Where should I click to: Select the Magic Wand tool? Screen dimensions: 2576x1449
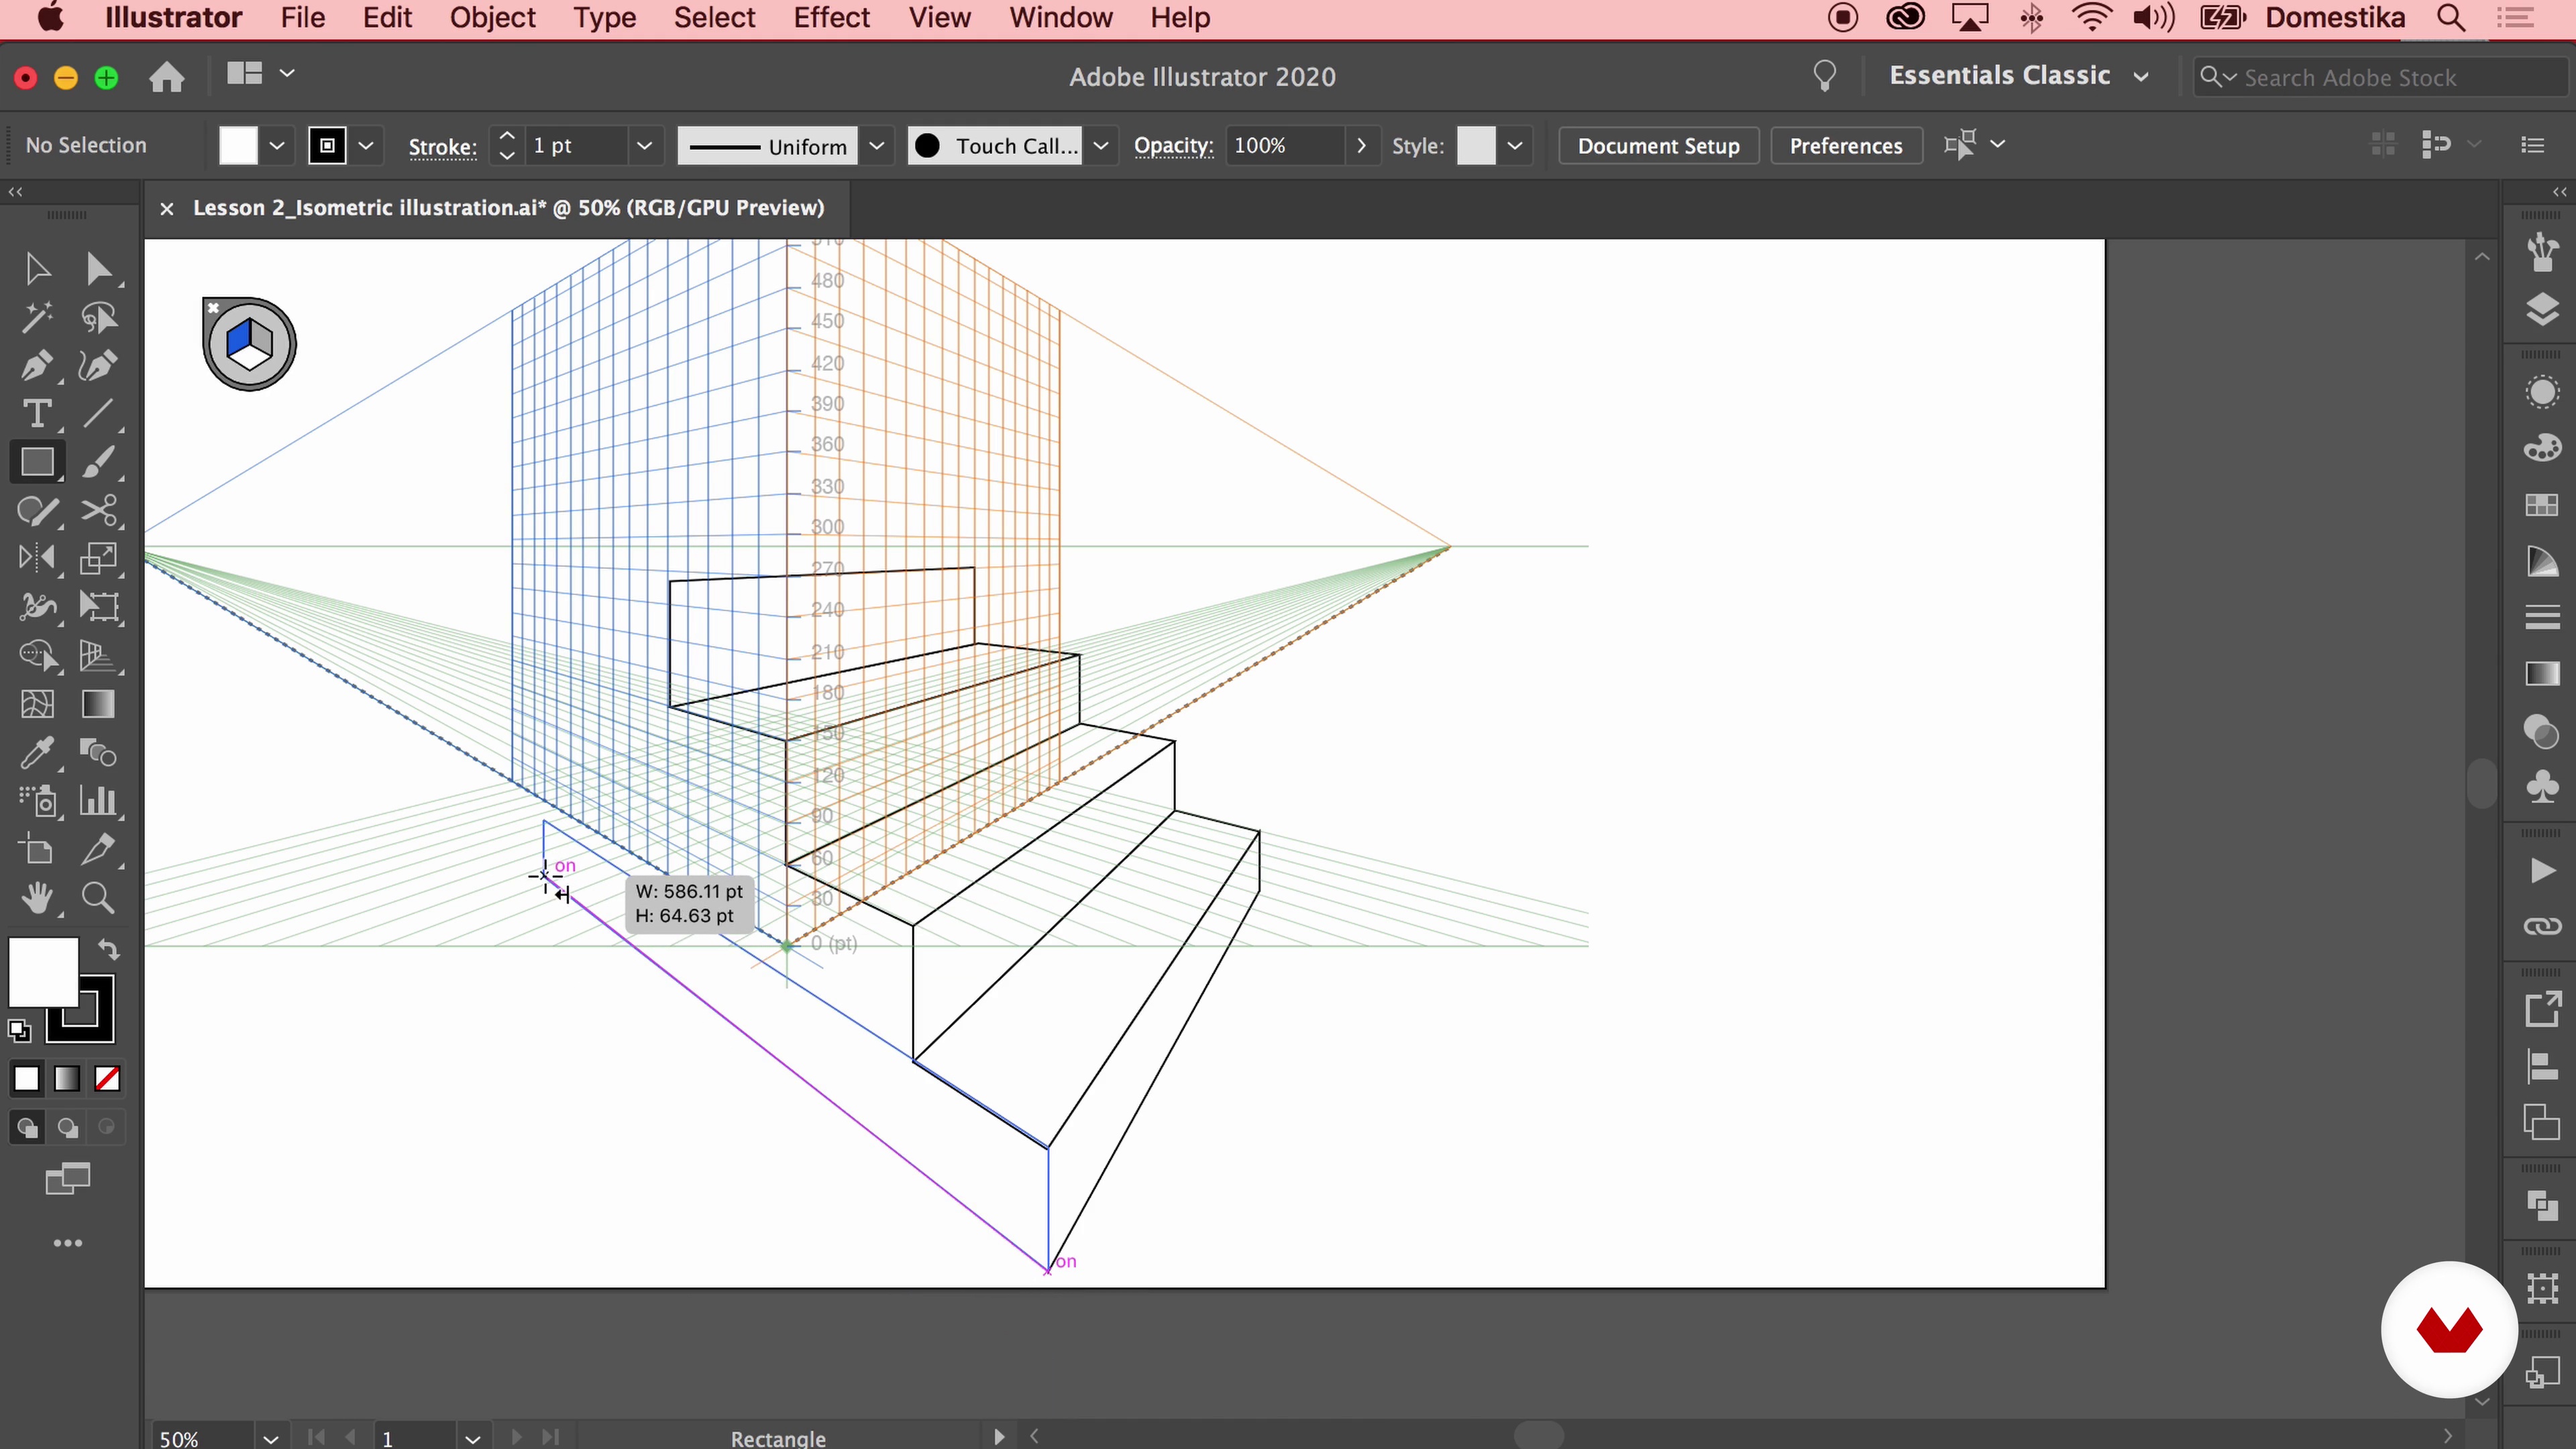click(x=37, y=318)
